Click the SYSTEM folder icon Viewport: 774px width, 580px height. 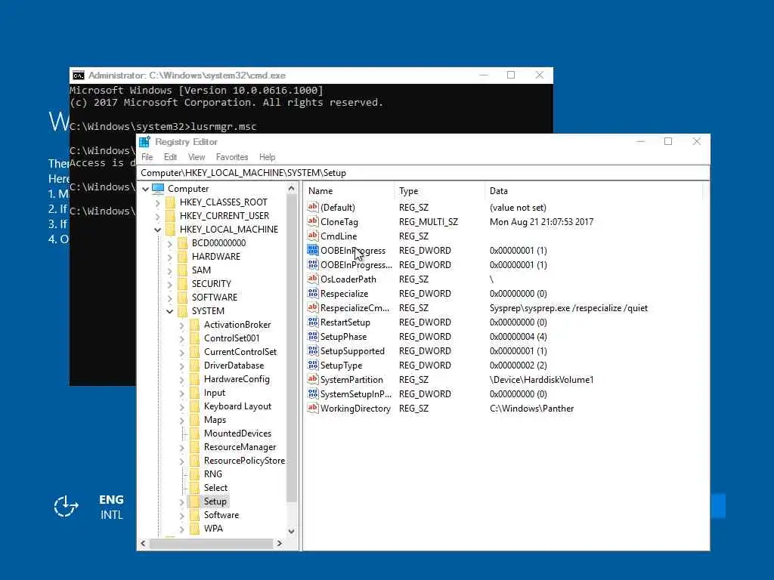point(183,311)
